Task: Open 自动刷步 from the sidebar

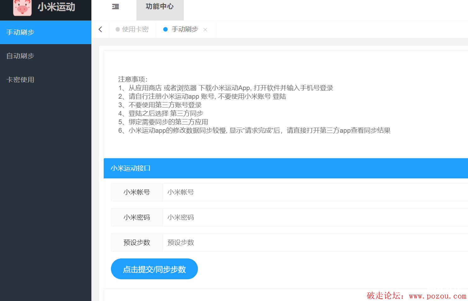Action: coord(20,56)
